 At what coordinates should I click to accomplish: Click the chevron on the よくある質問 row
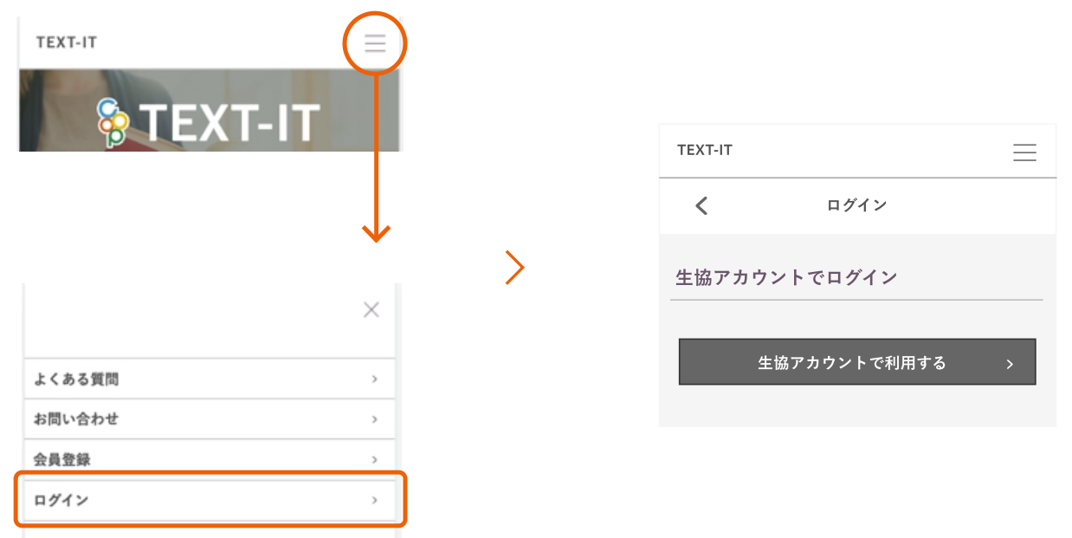tap(374, 379)
